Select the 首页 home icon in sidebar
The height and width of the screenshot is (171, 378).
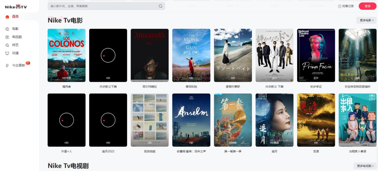(7, 17)
